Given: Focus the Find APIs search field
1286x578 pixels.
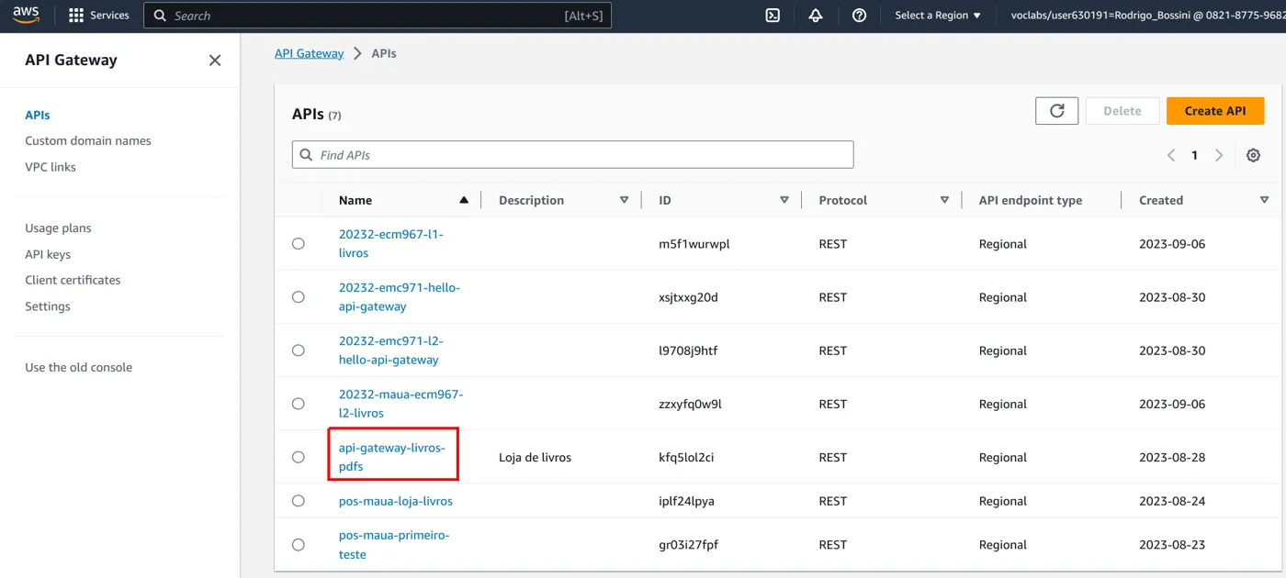Looking at the screenshot, I should point(573,155).
